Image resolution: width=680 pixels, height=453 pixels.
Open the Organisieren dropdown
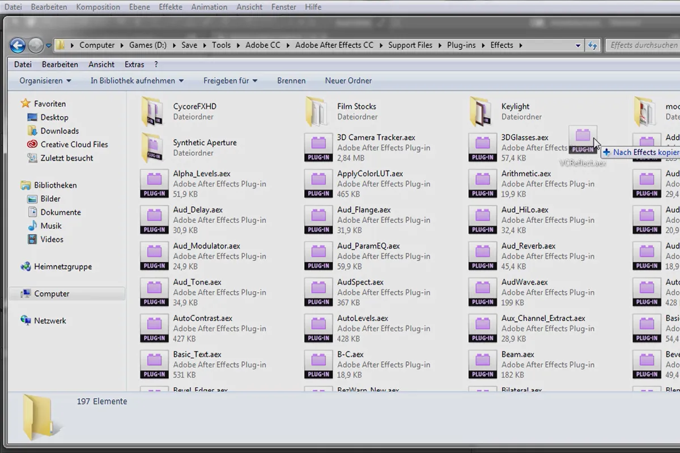45,81
